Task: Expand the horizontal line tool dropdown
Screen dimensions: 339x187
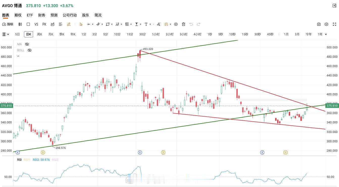Action: click(93, 24)
